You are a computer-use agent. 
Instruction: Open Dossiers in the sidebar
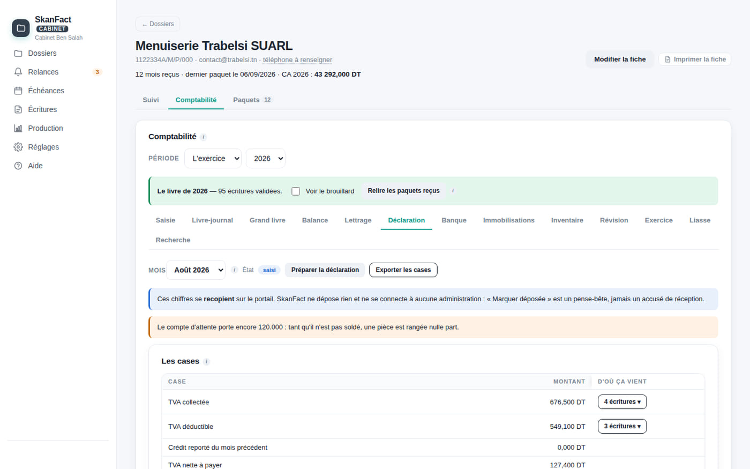[58, 53]
